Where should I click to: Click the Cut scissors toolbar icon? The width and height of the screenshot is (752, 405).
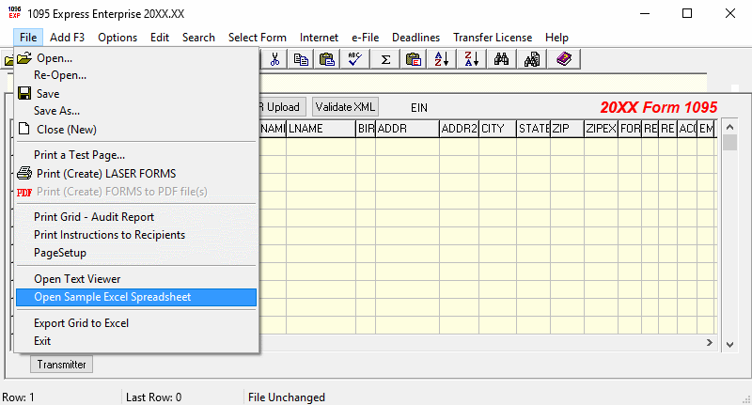[x=274, y=59]
